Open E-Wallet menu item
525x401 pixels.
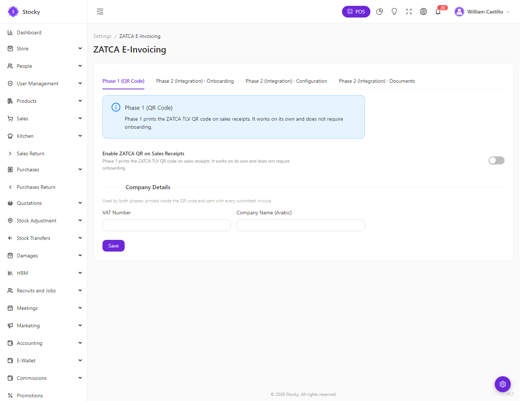coord(44,361)
